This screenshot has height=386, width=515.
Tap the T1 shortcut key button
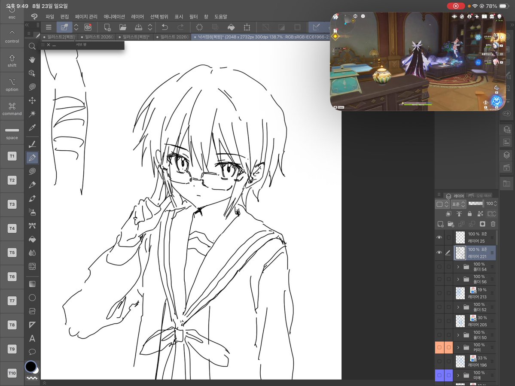(x=12, y=156)
